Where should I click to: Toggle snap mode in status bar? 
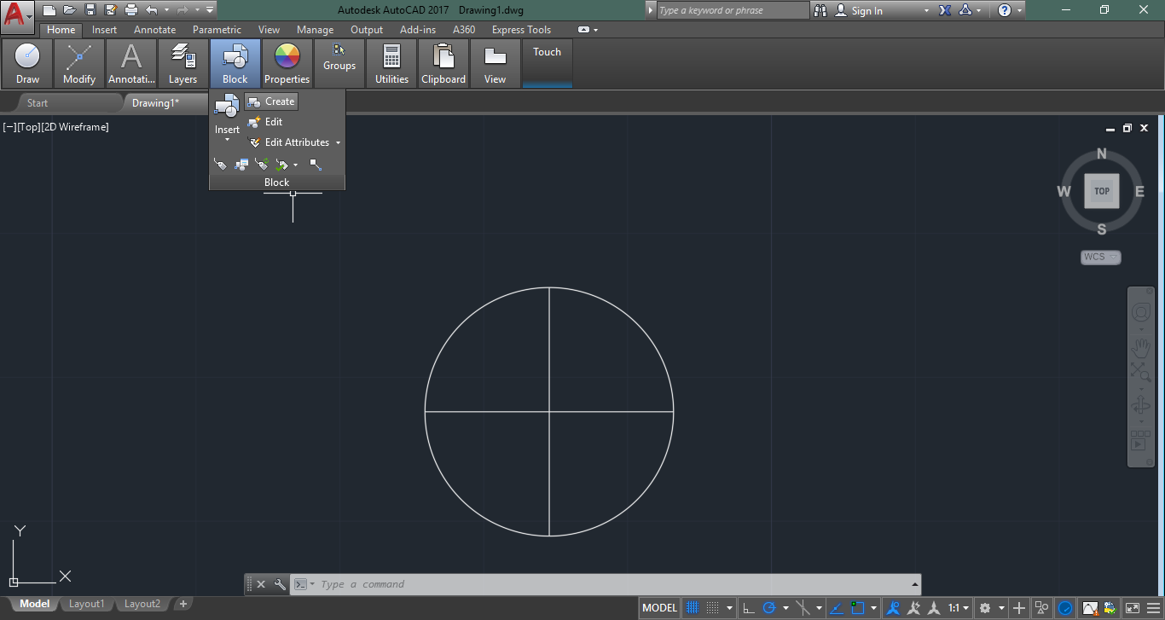coord(712,608)
